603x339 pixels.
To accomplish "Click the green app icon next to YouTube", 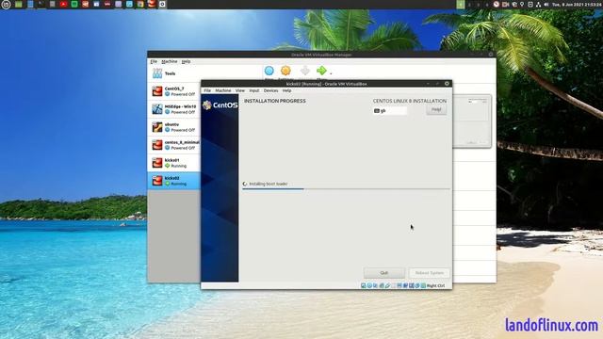I will pos(74,4).
